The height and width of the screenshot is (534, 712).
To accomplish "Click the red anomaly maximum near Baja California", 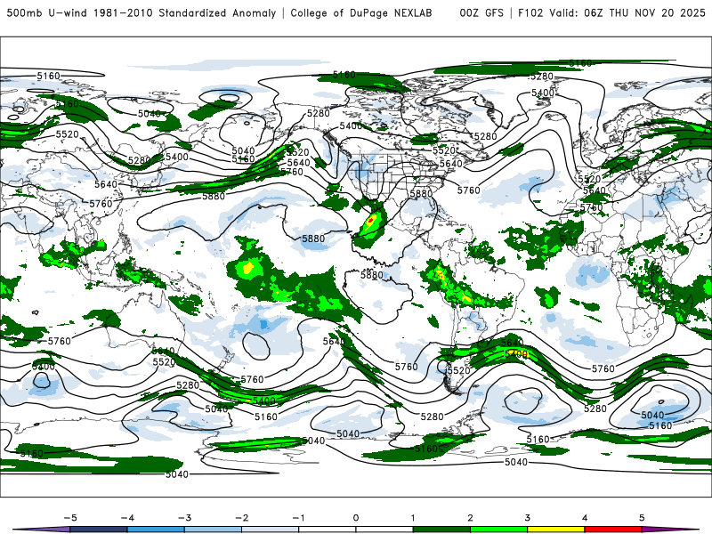I will click(371, 220).
